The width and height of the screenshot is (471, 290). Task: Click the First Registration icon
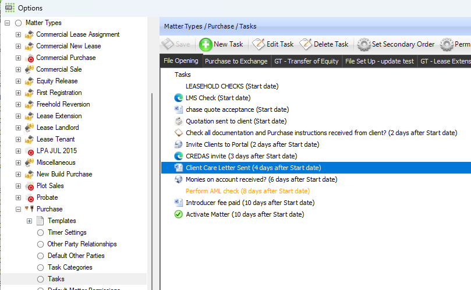coord(29,93)
